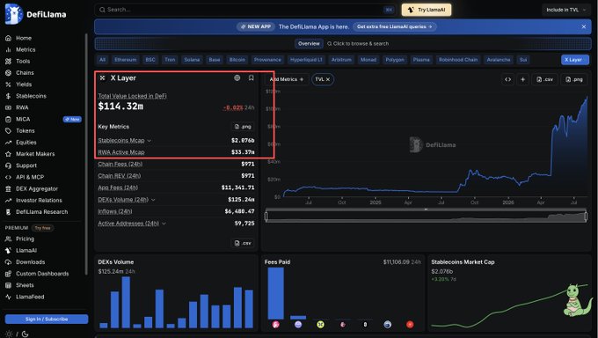Open Yields in the sidebar
This screenshot has height=338, width=598.
(18, 84)
